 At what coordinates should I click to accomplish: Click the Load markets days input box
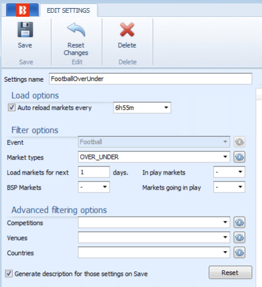click(x=94, y=172)
